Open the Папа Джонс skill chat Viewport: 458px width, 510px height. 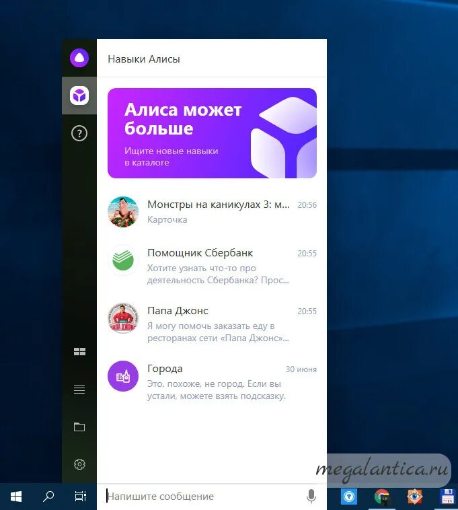tap(212, 324)
